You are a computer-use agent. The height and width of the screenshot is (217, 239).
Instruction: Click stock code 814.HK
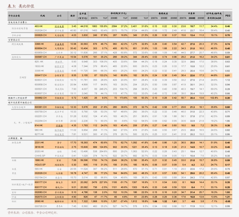[x=39, y=126]
